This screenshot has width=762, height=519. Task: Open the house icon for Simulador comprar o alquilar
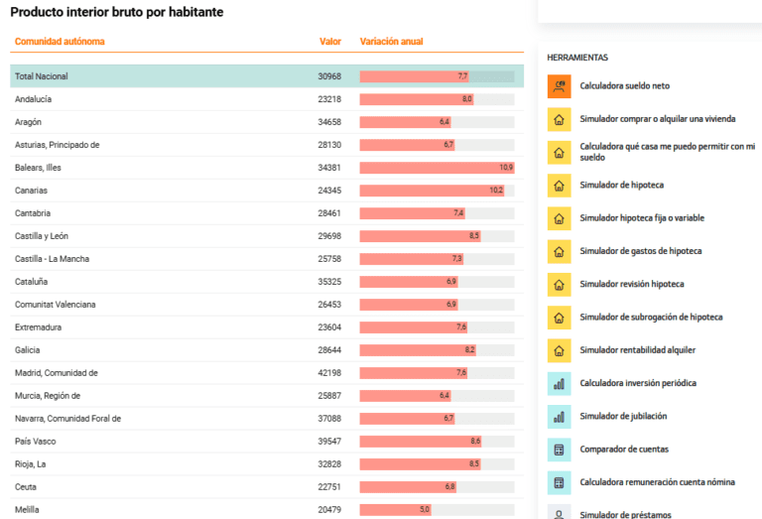[x=559, y=119]
